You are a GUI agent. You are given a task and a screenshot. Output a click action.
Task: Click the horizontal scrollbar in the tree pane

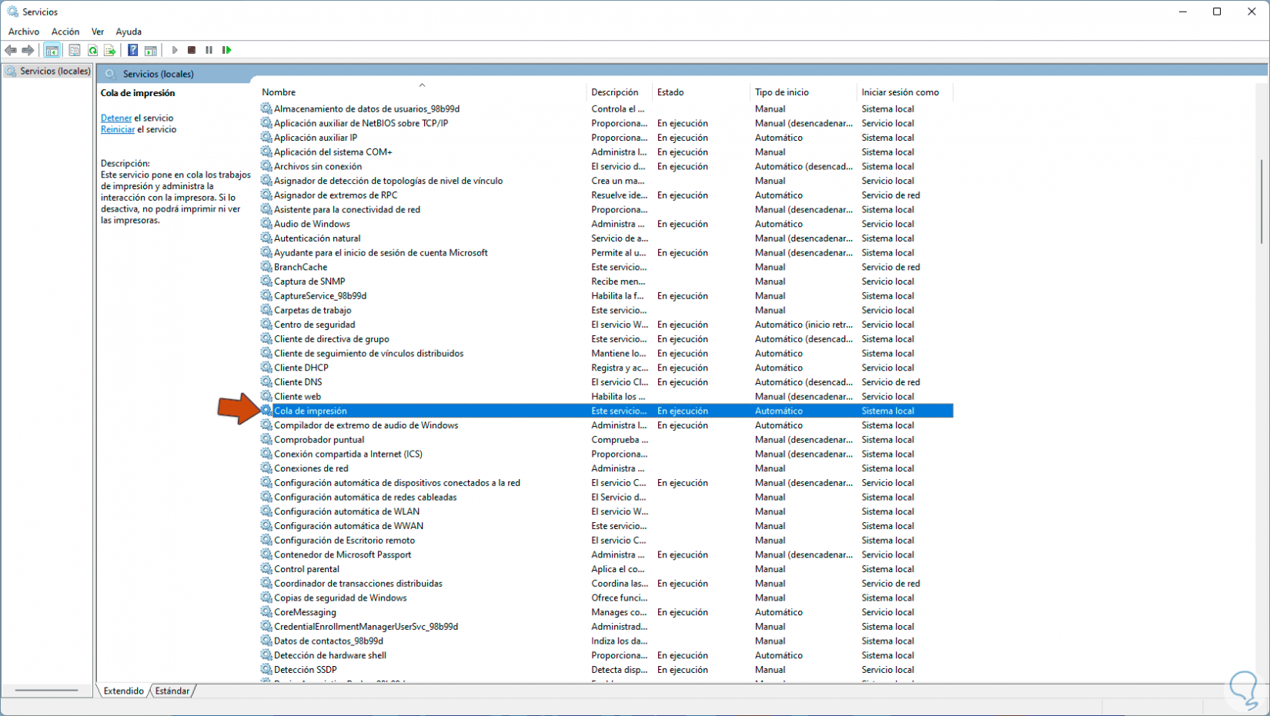[46, 691]
